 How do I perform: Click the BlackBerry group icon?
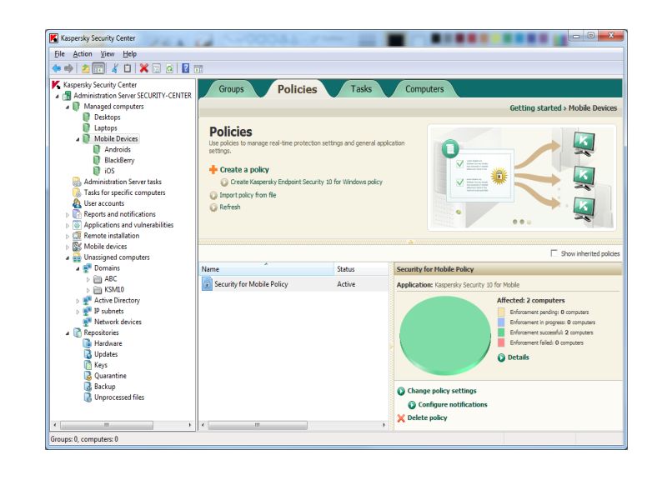tap(97, 160)
